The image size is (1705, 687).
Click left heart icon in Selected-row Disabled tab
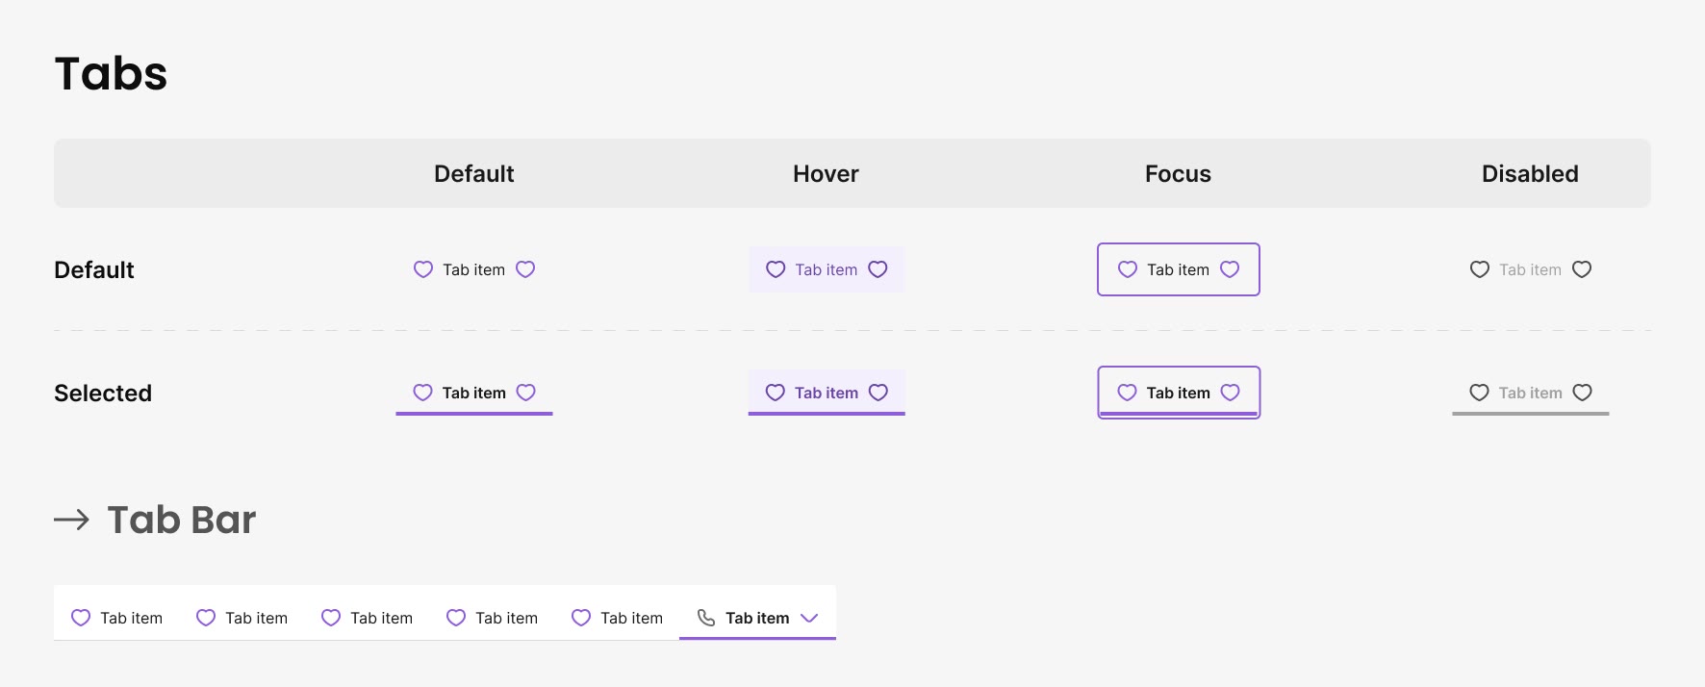pos(1479,393)
